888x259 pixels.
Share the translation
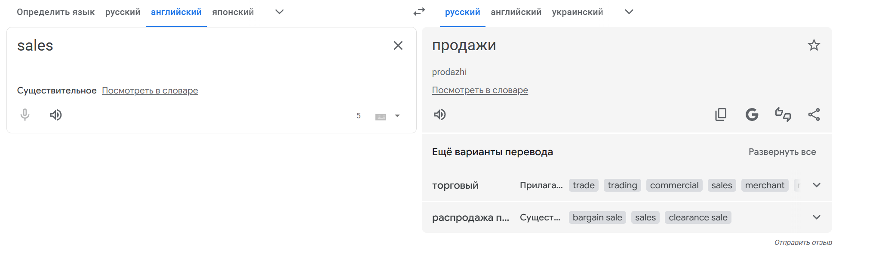(x=814, y=114)
